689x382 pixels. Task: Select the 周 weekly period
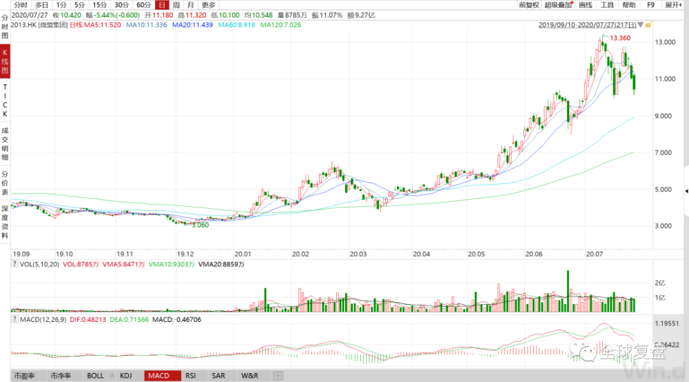pos(176,5)
